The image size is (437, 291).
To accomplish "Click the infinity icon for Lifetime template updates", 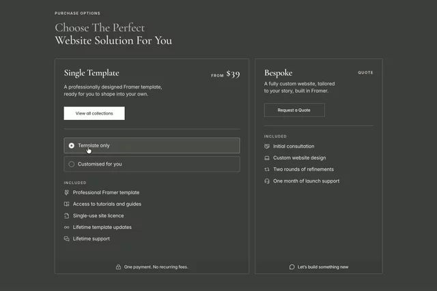I will (67, 228).
